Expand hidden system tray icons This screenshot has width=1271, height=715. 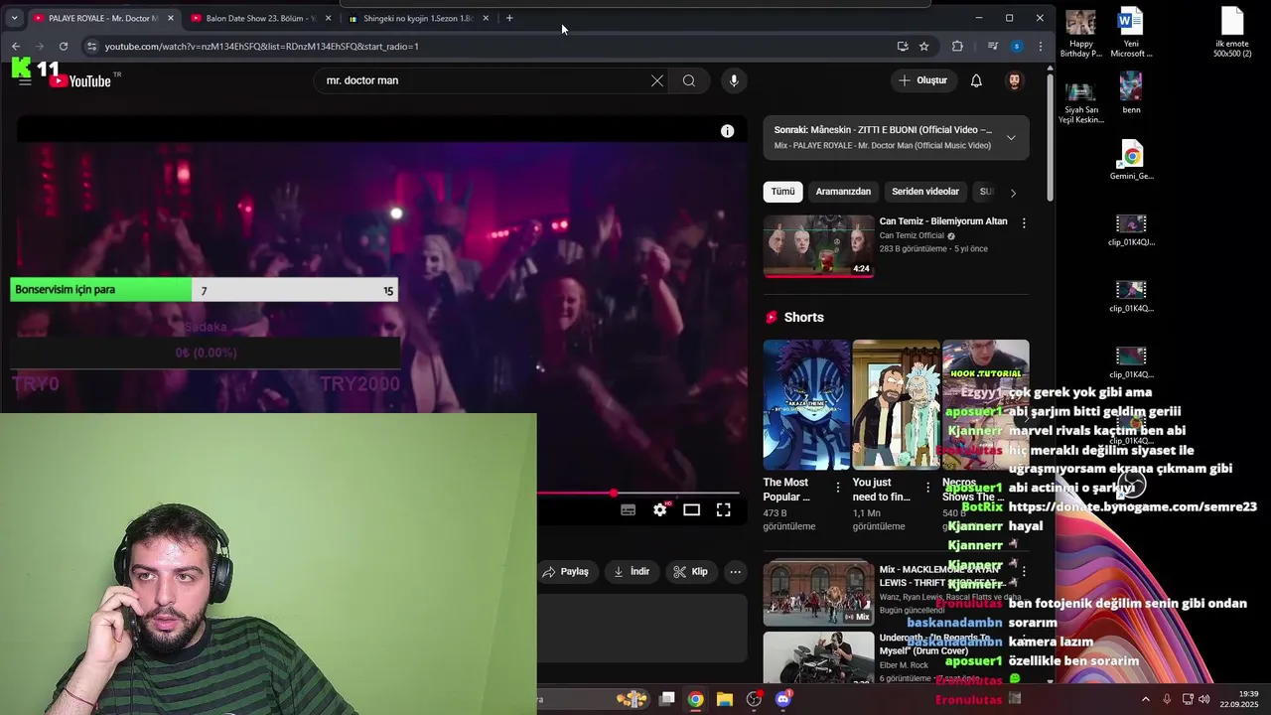(1145, 699)
